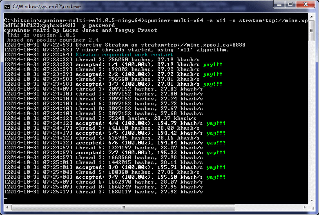Click the horizontal scrollbar left arrow
The image size is (319, 215).
(7, 208)
